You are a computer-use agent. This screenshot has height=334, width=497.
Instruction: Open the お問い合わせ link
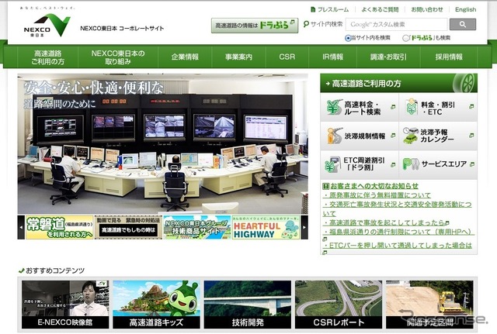point(426,9)
